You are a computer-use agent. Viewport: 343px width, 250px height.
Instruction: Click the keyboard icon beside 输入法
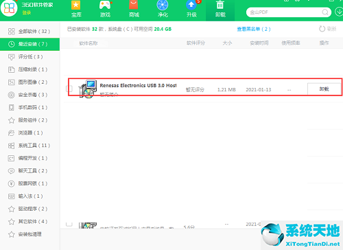pyautogui.click(x=11, y=196)
